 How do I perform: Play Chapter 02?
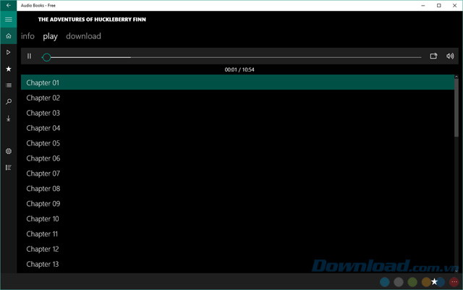click(x=237, y=98)
